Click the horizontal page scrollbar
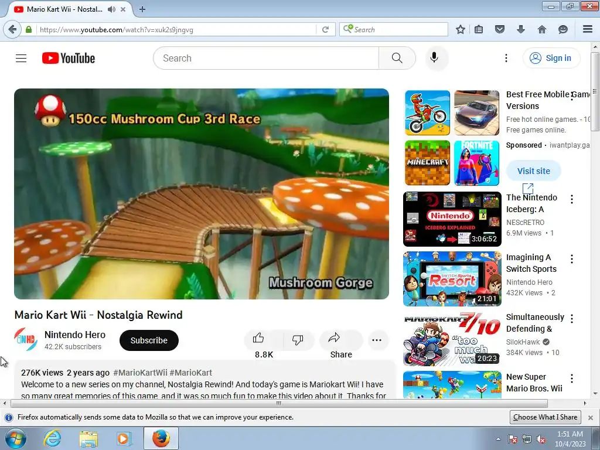 [279, 403]
